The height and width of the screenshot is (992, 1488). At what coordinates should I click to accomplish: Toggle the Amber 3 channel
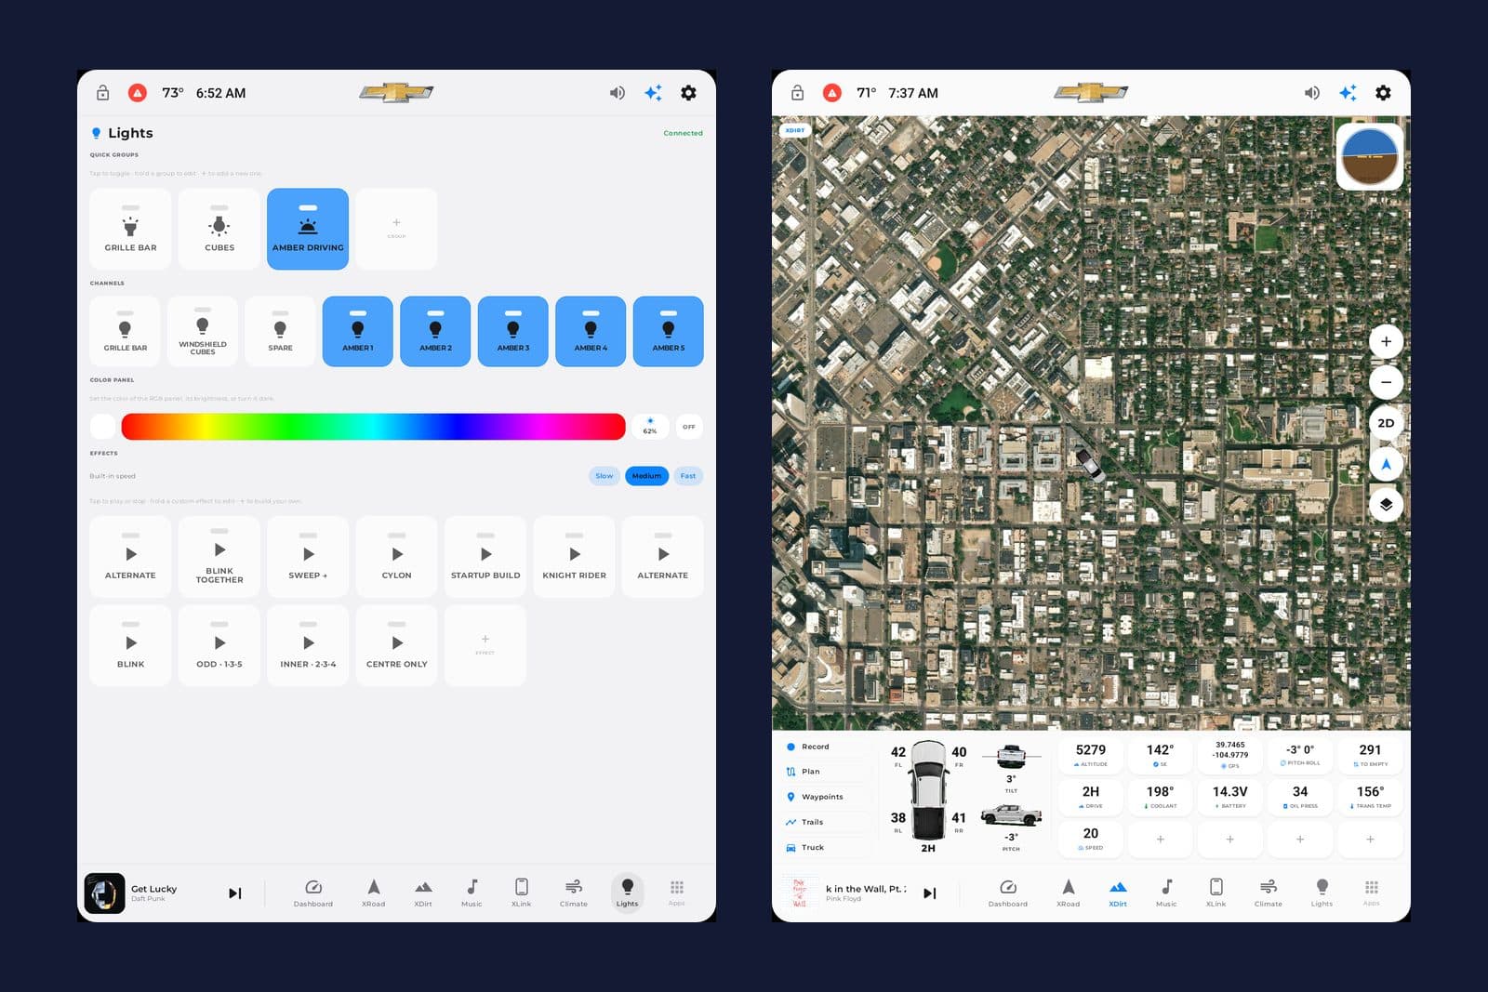click(513, 332)
